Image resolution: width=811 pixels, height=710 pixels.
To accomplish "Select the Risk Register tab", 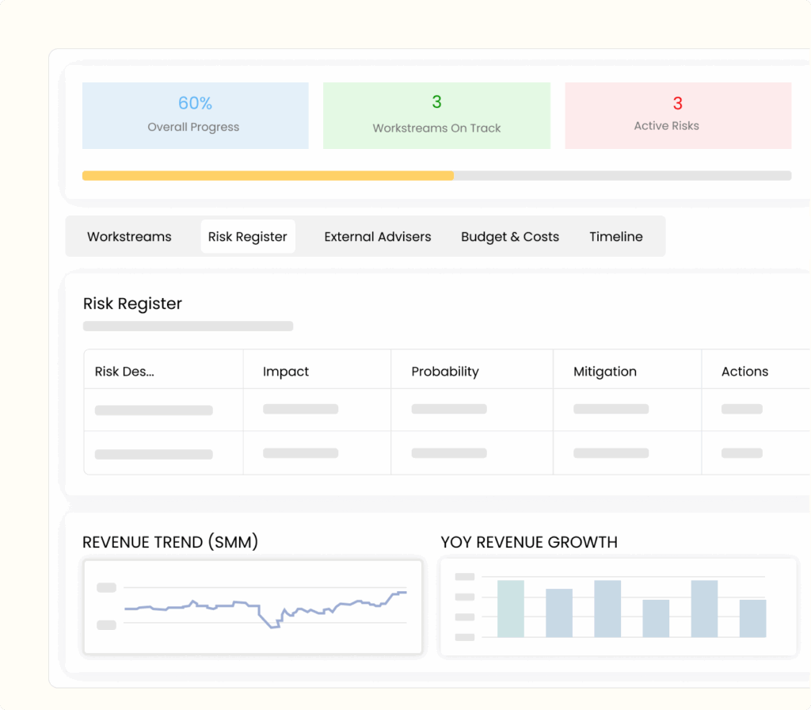I will (247, 237).
